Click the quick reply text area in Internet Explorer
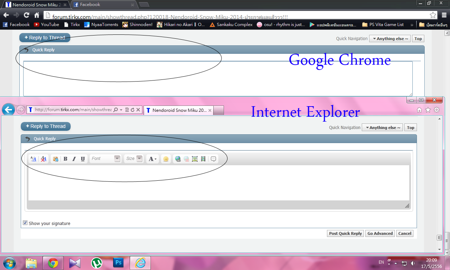 click(x=219, y=183)
